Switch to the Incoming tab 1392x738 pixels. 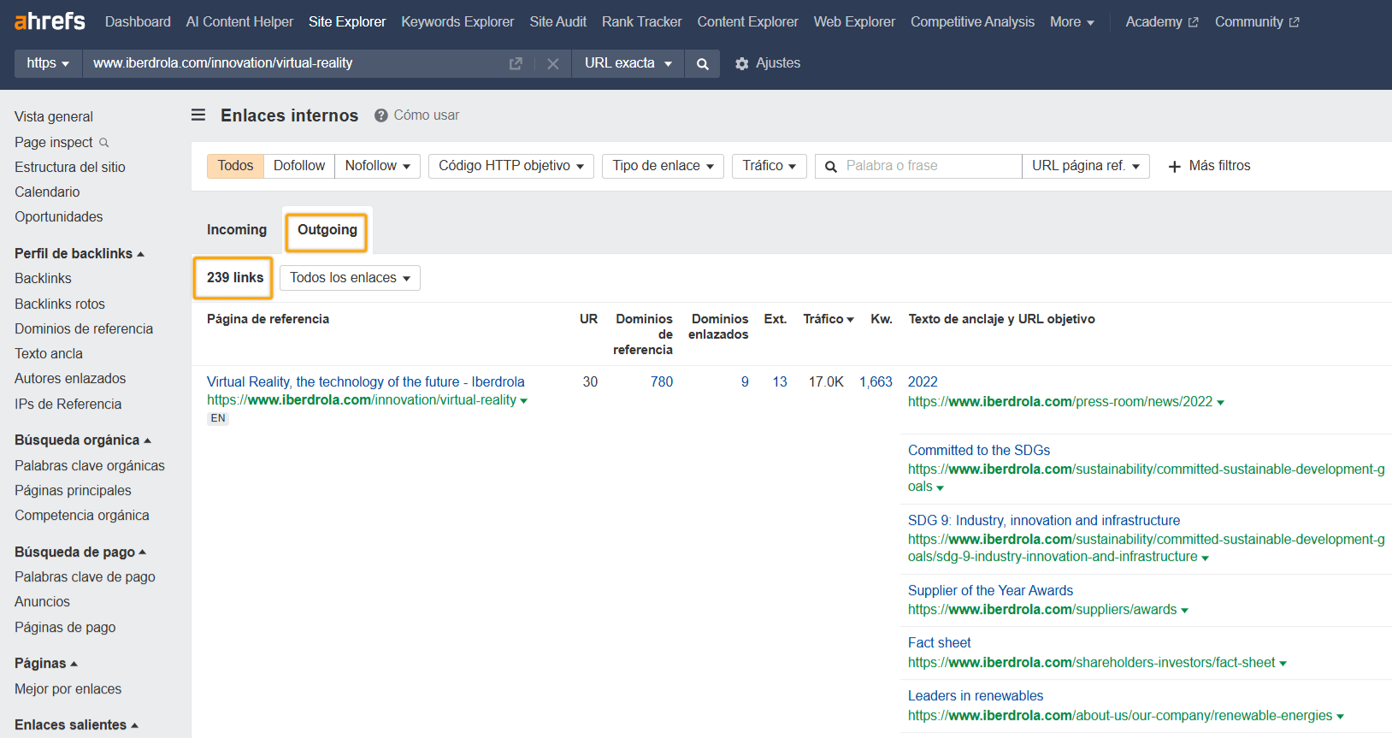click(x=237, y=230)
